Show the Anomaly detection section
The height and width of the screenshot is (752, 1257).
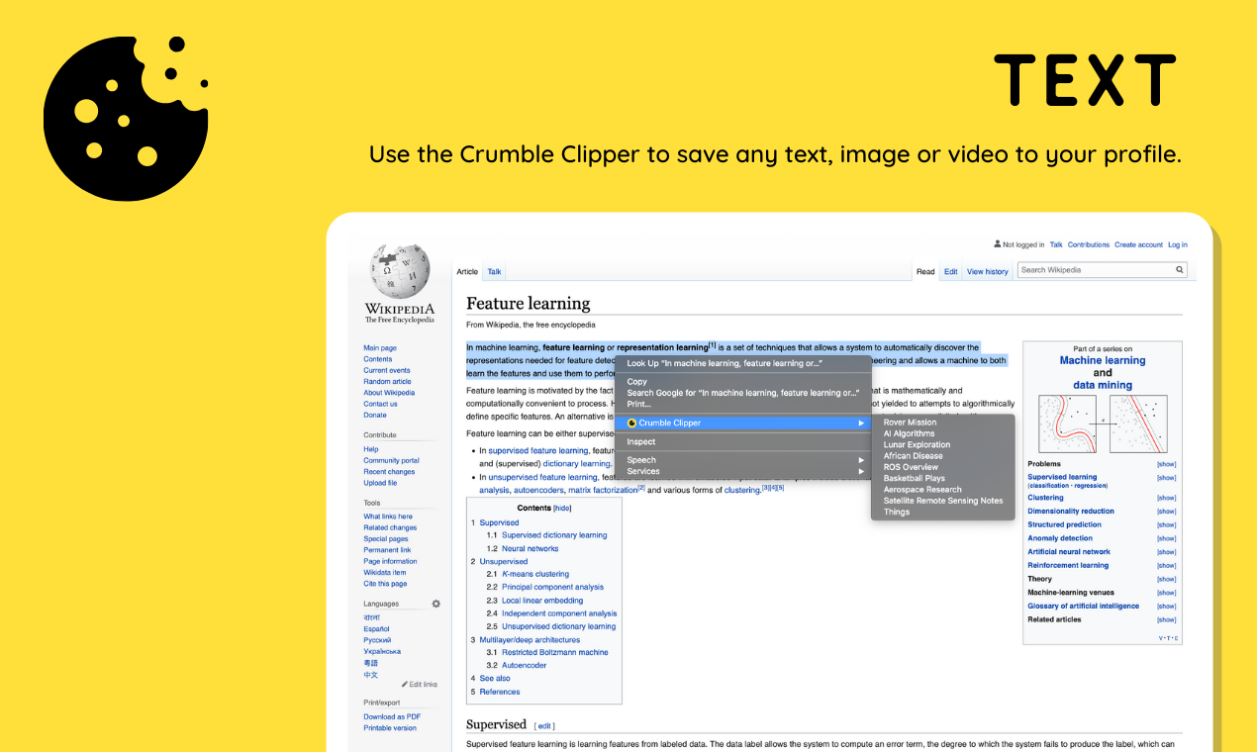(1165, 537)
